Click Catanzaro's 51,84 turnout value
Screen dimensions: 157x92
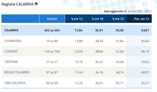(x=120, y=41)
